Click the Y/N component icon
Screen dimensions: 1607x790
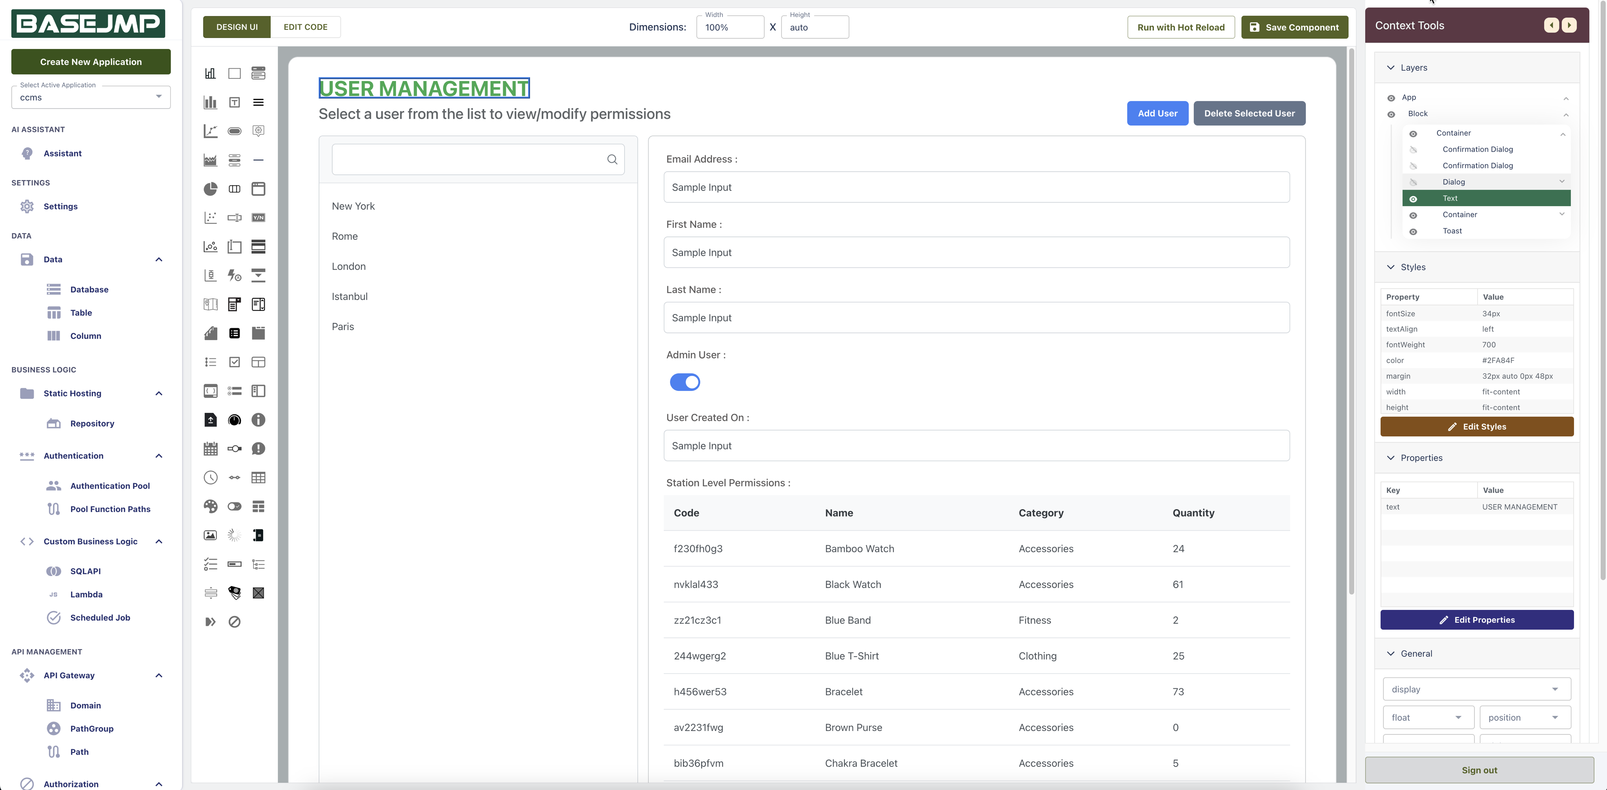tap(258, 218)
